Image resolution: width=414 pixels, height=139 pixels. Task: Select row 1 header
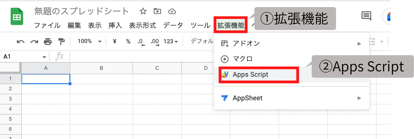coord(10,79)
